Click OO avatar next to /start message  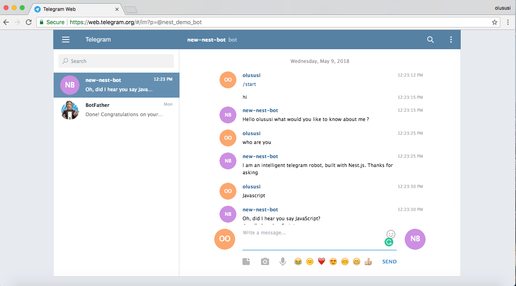(x=228, y=80)
